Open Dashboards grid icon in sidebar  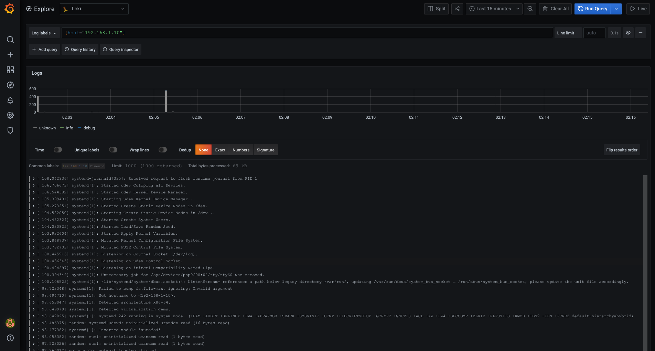point(10,70)
